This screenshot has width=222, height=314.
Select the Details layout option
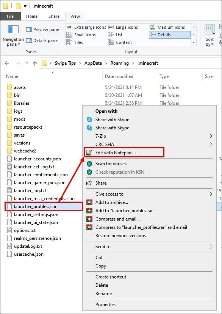tap(170, 35)
